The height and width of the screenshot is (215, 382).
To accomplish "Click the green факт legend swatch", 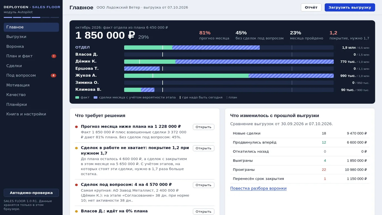I will click(x=77, y=97).
